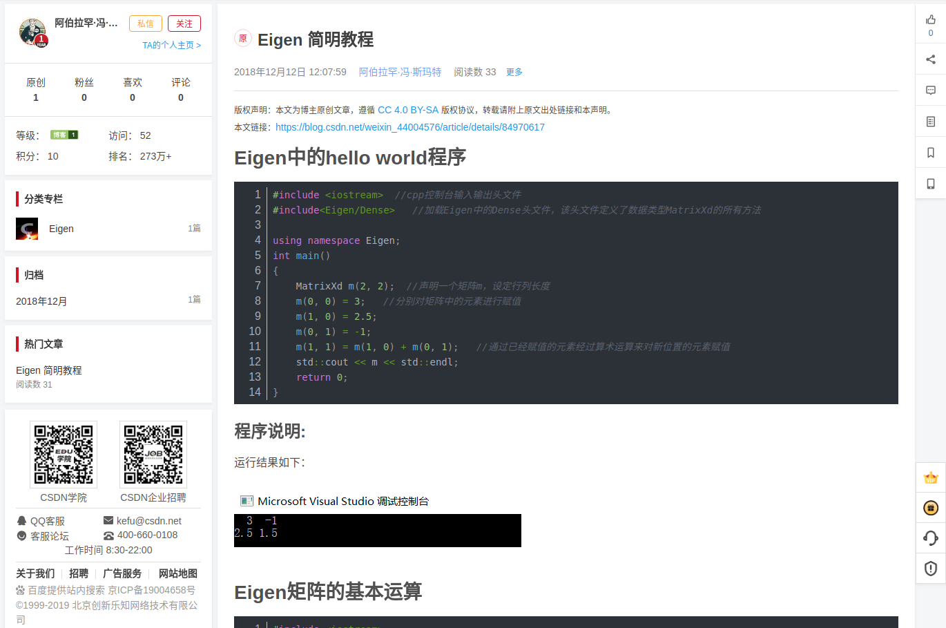Open the customer service headset icon

point(931,538)
